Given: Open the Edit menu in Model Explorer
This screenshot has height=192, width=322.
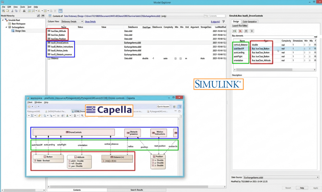Looking at the screenshot, I should tap(9, 7).
